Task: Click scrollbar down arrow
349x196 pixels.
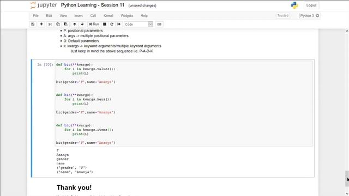Action: click(x=347, y=194)
